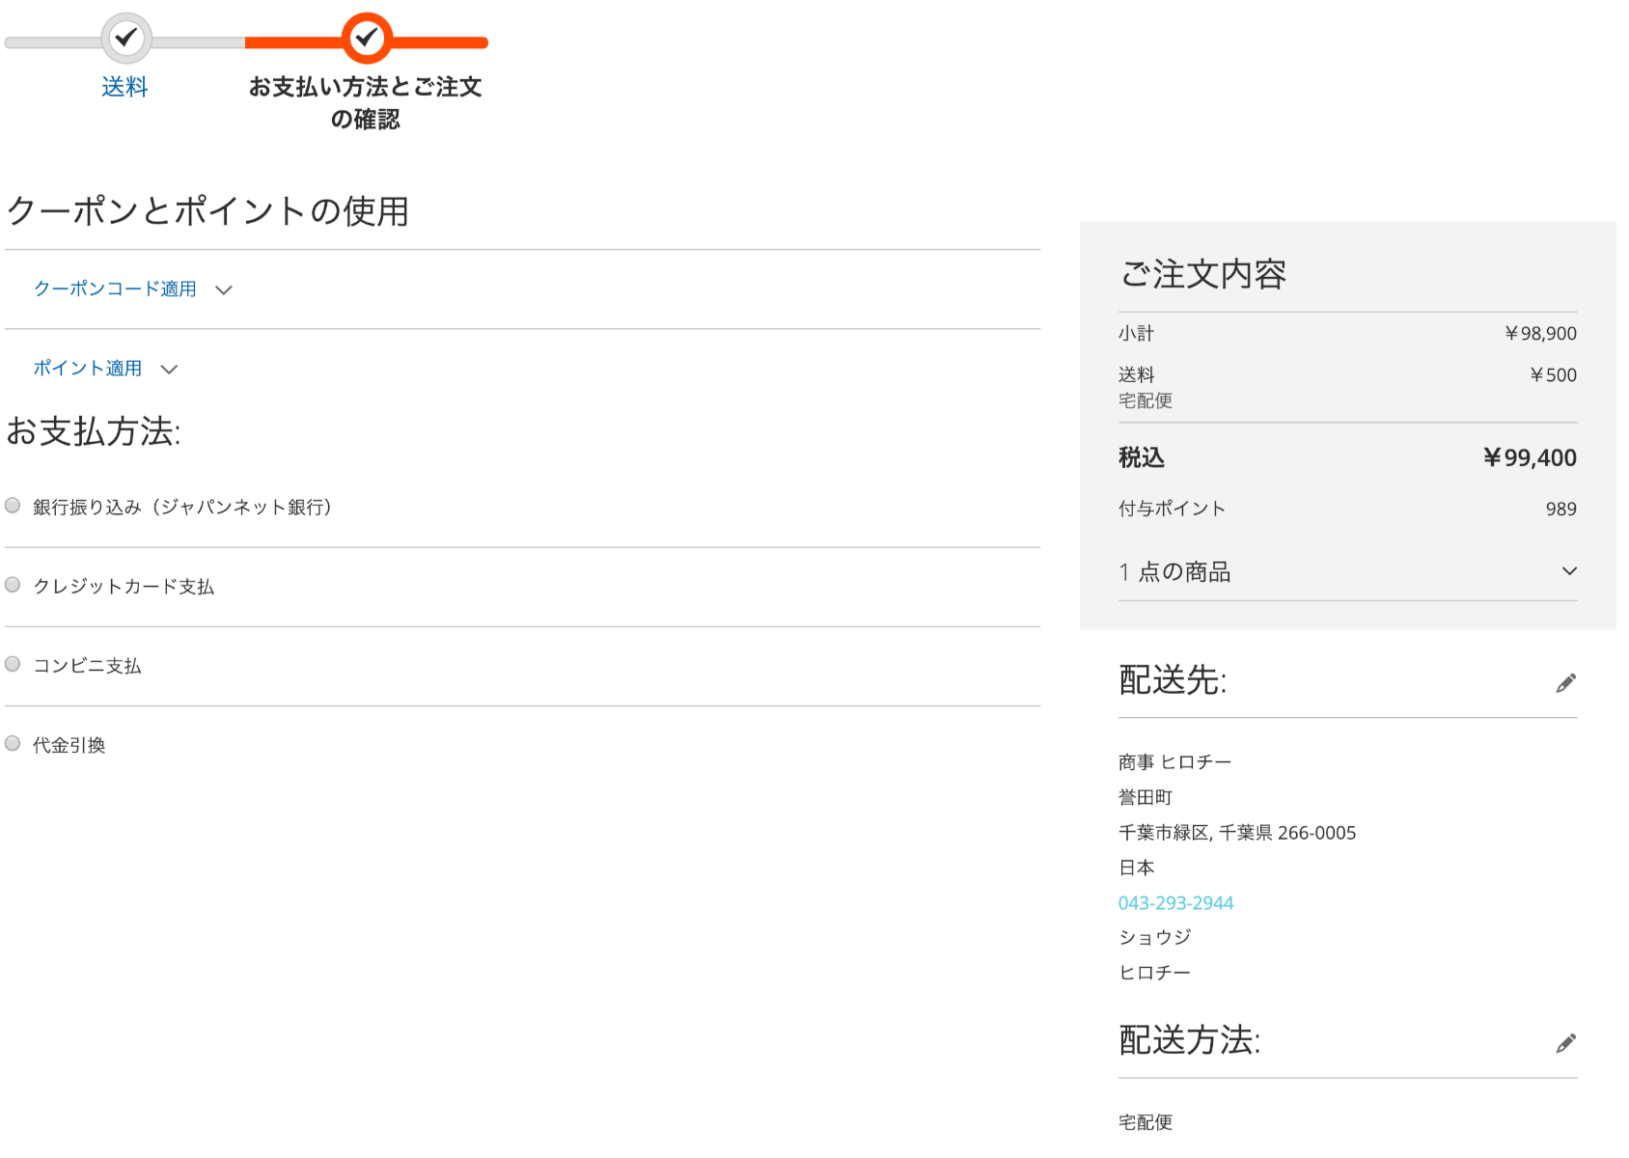Click the ご注文内容 summary heading
Screen dimensions: 1629x1158
click(1202, 274)
